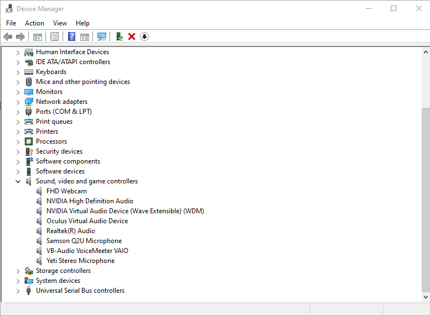
Task: Toggle the action pane toolbar icon
Action: (x=85, y=36)
